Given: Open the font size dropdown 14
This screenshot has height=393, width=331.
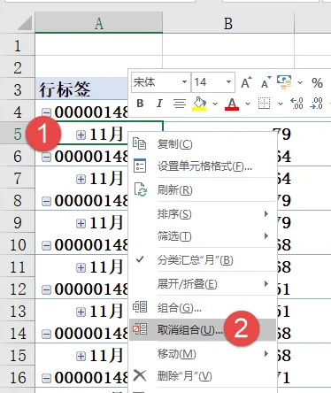Looking at the screenshot, I should tap(228, 82).
